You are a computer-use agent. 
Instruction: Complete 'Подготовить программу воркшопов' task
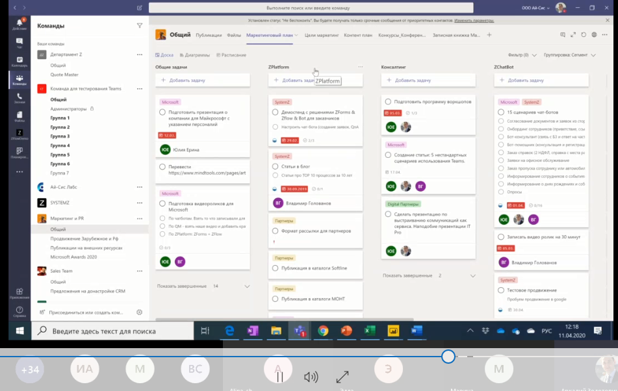(x=388, y=101)
